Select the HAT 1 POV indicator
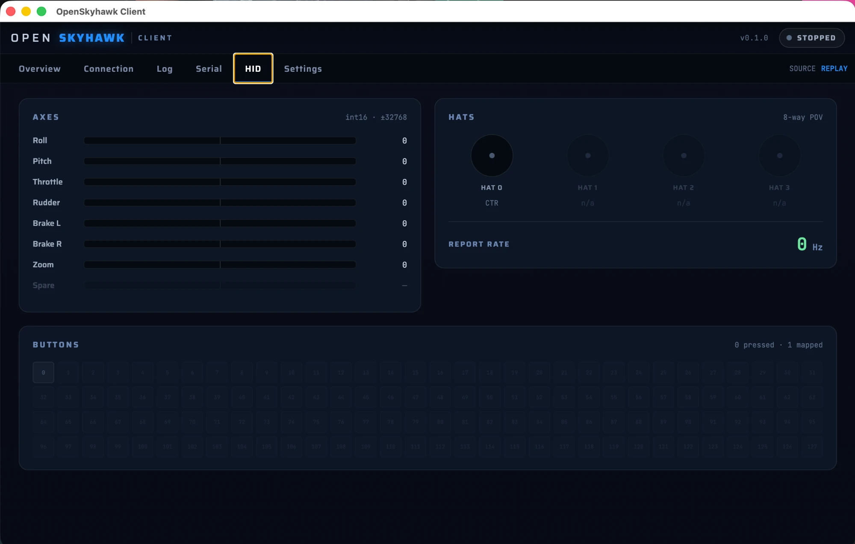The height and width of the screenshot is (544, 855). click(x=588, y=155)
